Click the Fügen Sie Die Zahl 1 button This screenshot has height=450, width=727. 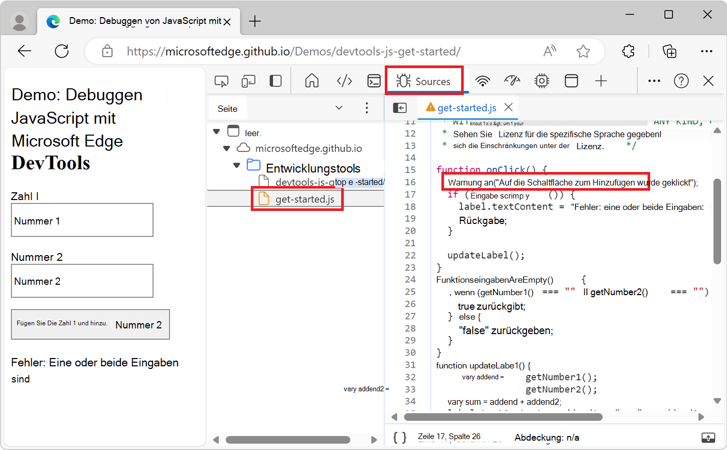point(90,324)
